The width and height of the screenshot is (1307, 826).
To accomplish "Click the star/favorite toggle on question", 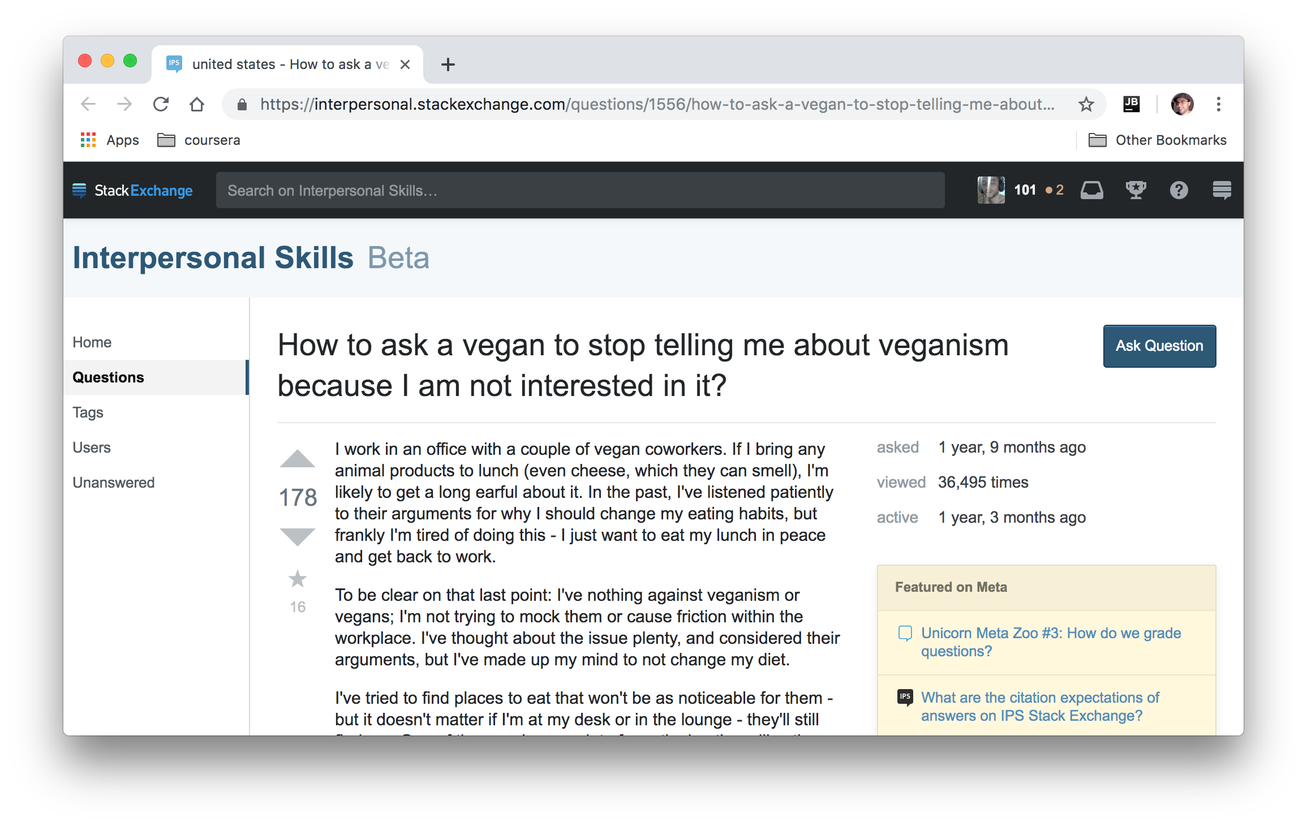I will (x=298, y=579).
